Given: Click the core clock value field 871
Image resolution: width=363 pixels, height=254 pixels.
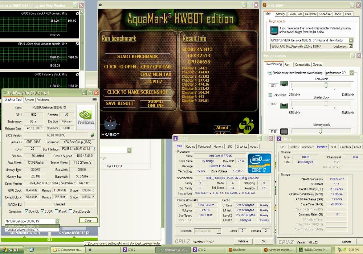Looking at the screenshot, I should (x=273, y=86).
